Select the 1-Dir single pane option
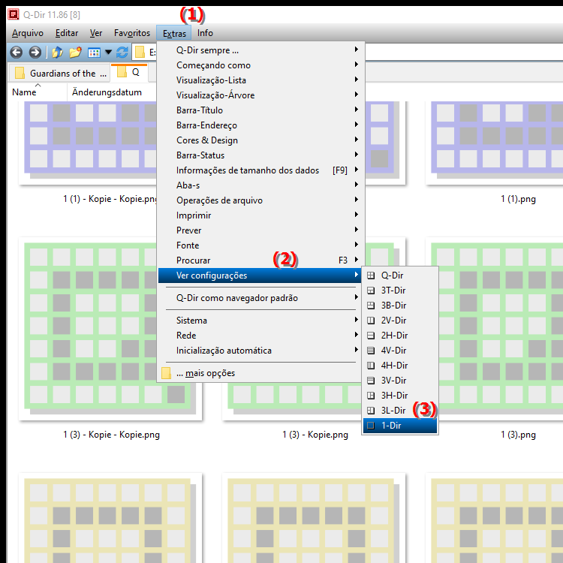The image size is (563, 563). coord(400,426)
